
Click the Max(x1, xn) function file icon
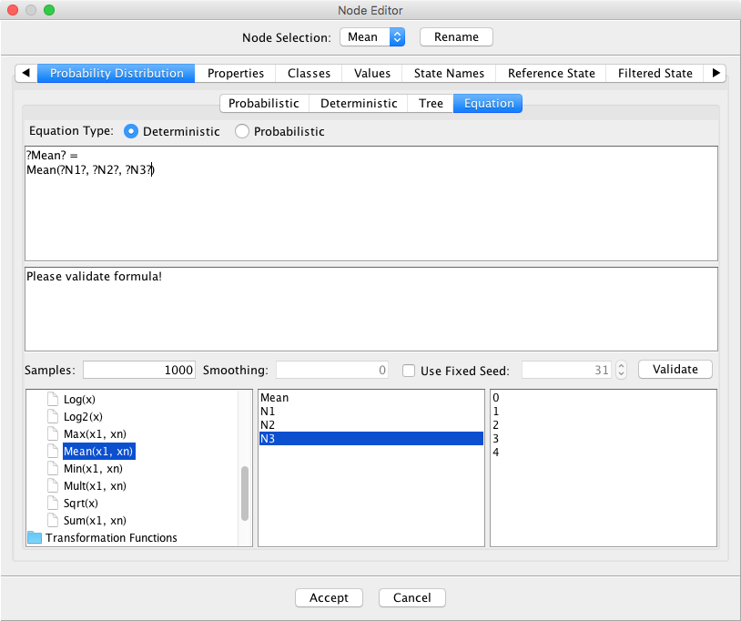(x=53, y=433)
